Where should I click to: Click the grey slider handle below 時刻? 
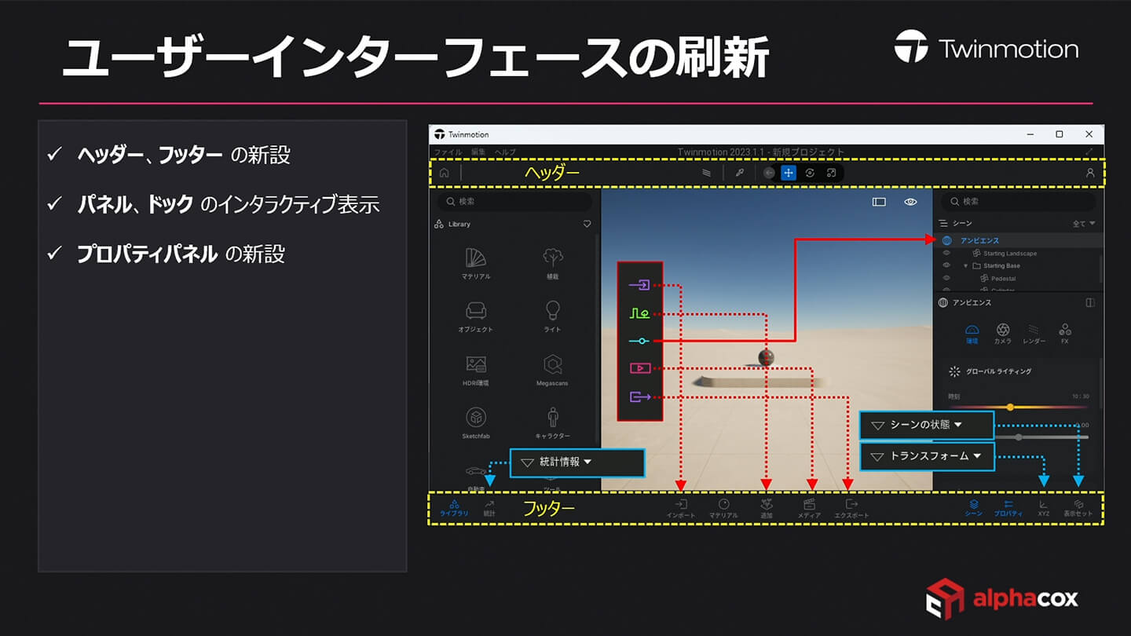pos(1019,437)
